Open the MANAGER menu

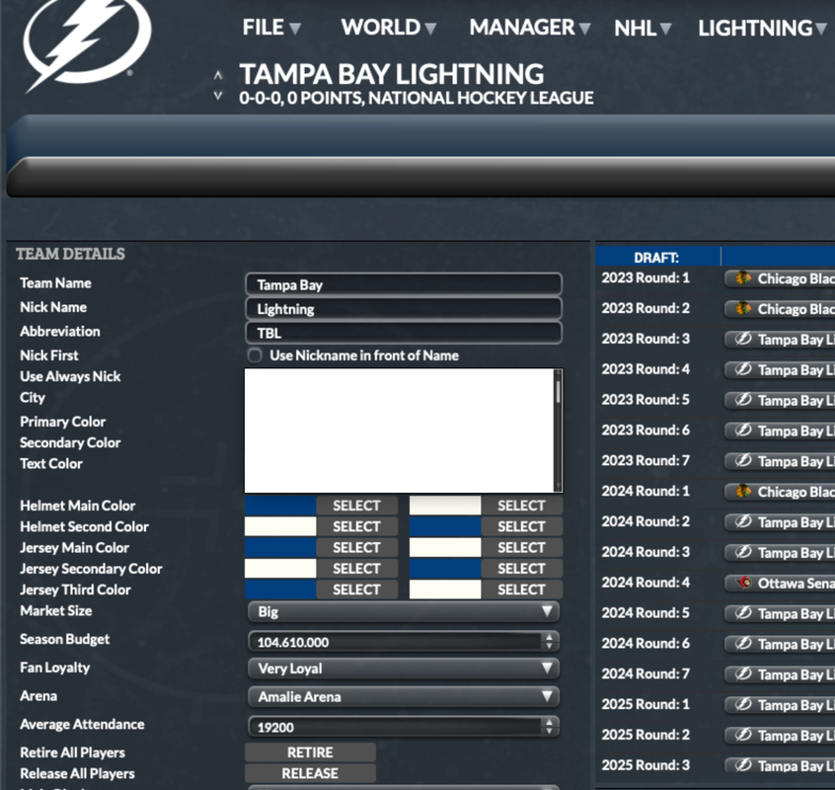(530, 28)
